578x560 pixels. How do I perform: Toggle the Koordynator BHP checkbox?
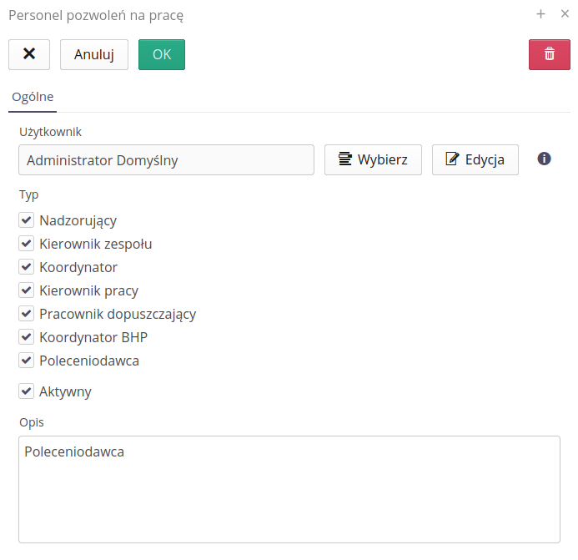pos(27,337)
